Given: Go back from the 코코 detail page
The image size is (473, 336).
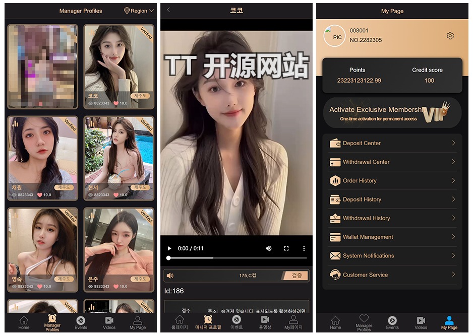Looking at the screenshot, I should pyautogui.click(x=168, y=10).
